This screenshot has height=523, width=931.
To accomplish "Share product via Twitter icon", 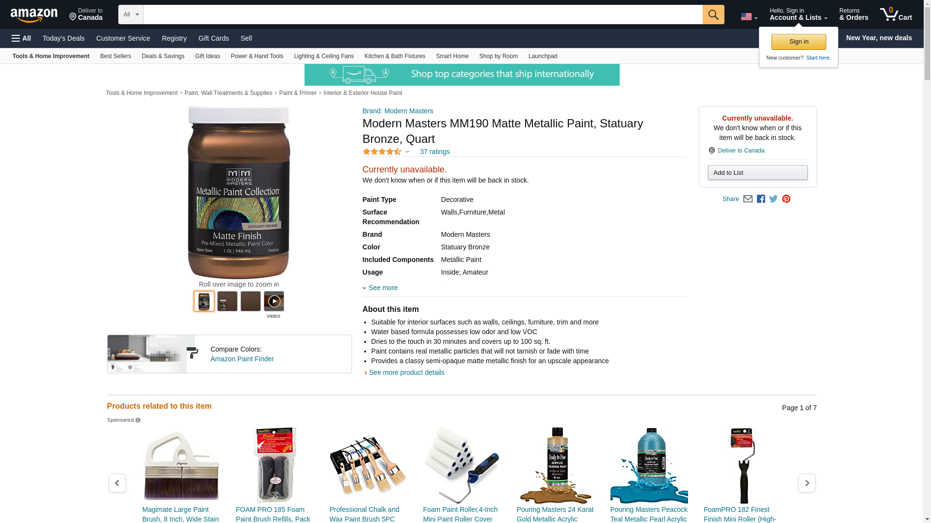I will (773, 199).
